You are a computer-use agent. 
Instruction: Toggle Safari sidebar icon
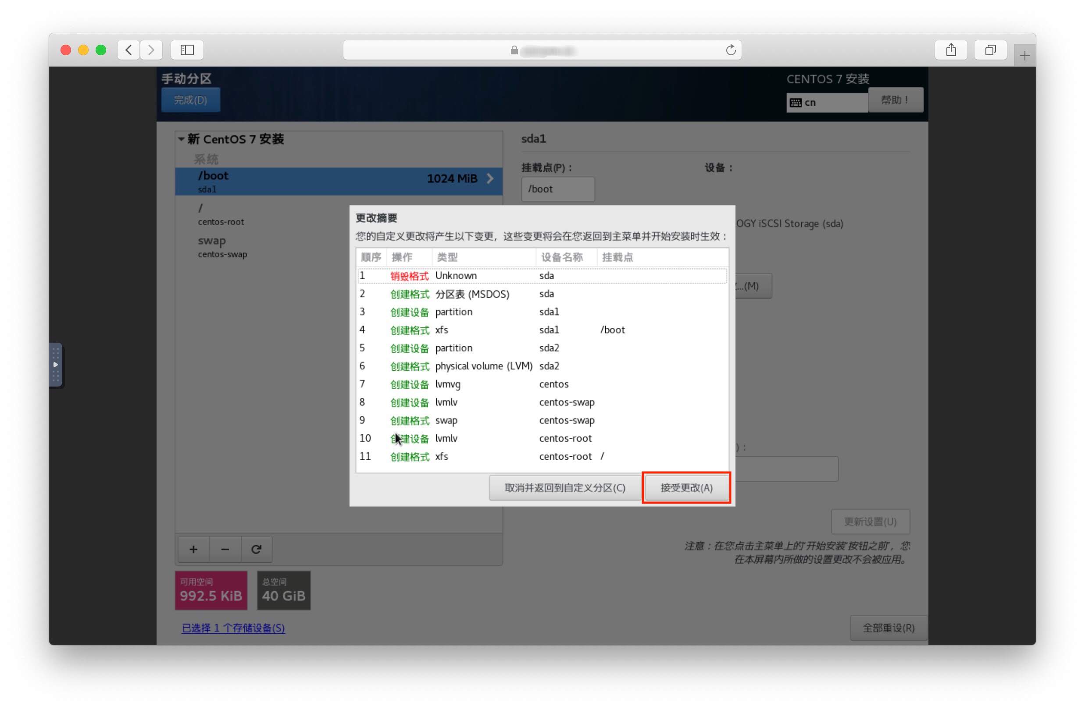click(x=187, y=50)
